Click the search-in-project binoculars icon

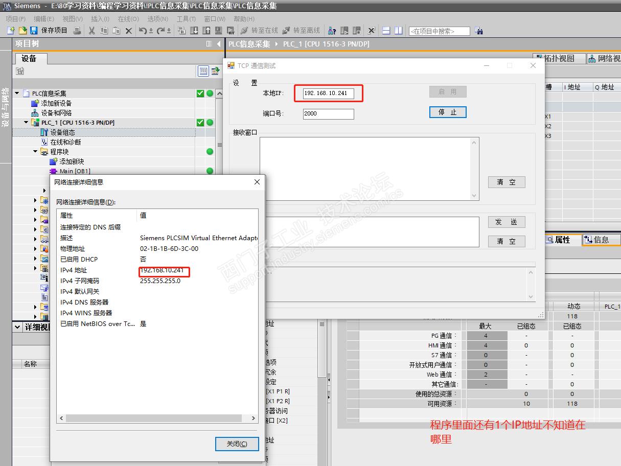coord(479,31)
